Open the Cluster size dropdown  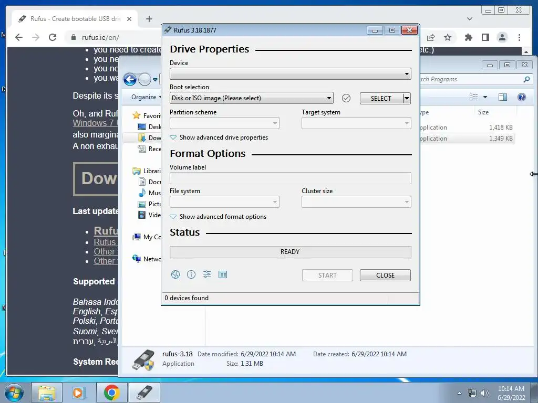point(356,202)
